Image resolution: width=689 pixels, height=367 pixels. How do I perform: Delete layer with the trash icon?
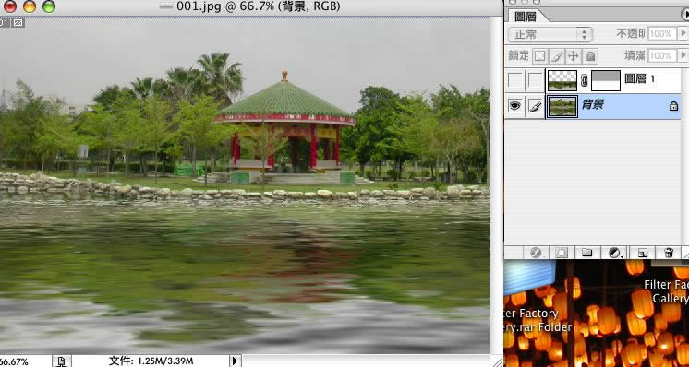669,253
